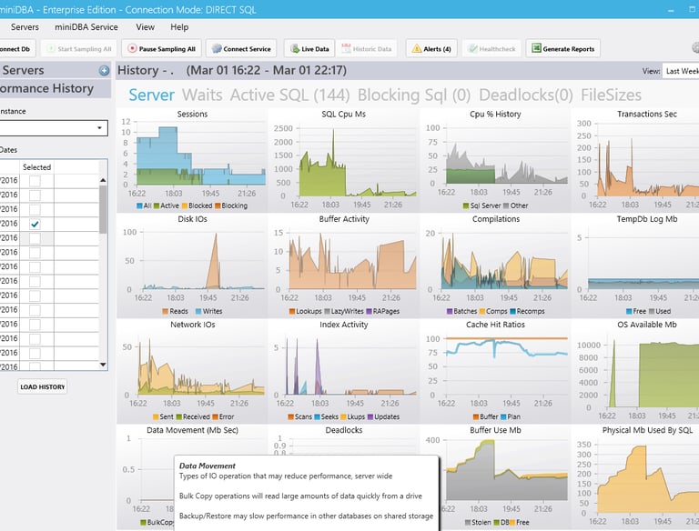Switch to the Waits tab
699x531 pixels.
[202, 95]
